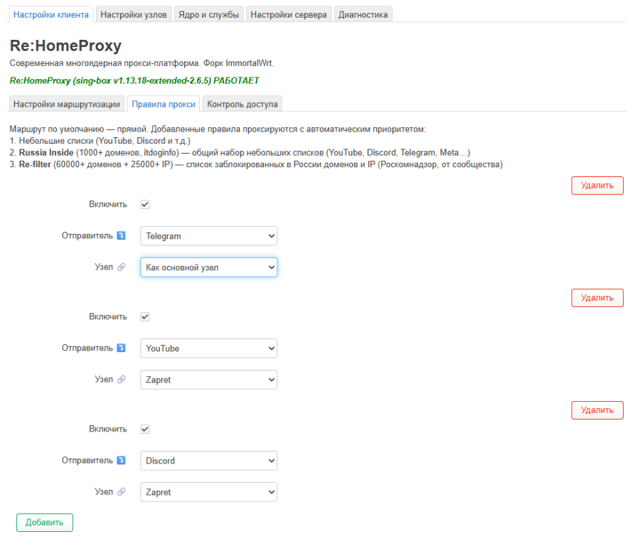Screen dimensions: 640x539
Task: Switch to the Настройки узлов tab
Action: click(x=134, y=15)
